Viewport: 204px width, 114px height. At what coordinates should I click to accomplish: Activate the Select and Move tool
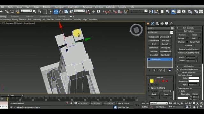tap(56, 12)
